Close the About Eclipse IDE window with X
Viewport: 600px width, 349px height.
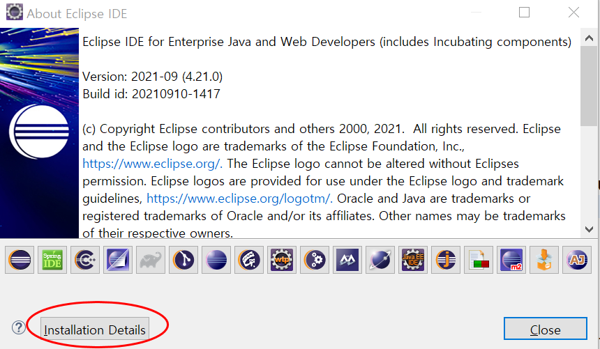573,13
